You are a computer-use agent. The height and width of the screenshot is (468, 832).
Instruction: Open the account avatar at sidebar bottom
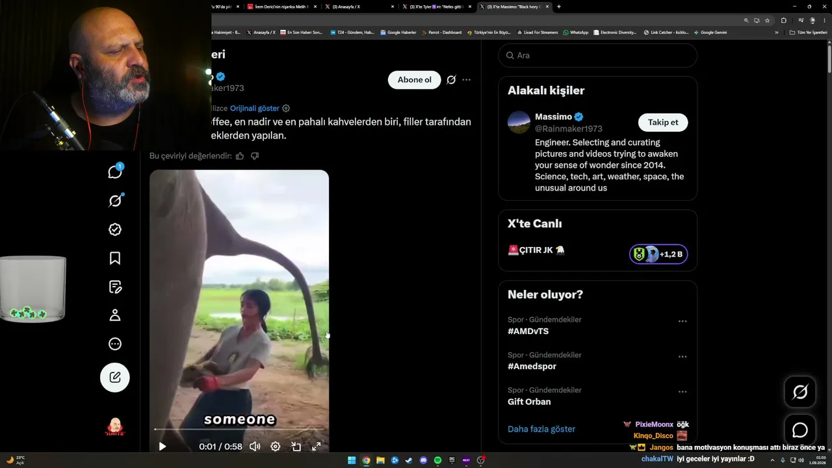115,427
